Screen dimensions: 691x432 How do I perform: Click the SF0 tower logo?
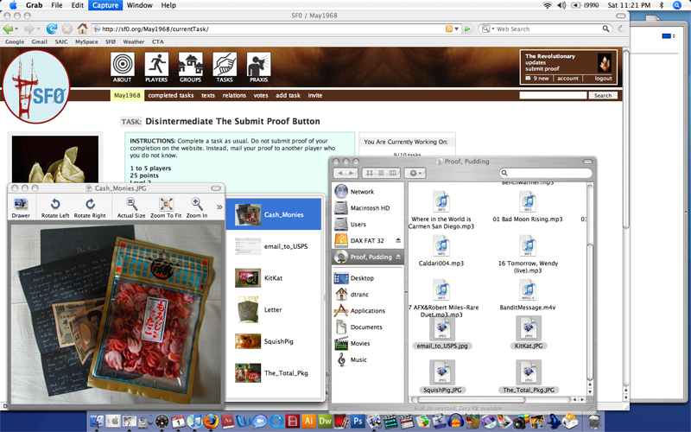click(36, 86)
